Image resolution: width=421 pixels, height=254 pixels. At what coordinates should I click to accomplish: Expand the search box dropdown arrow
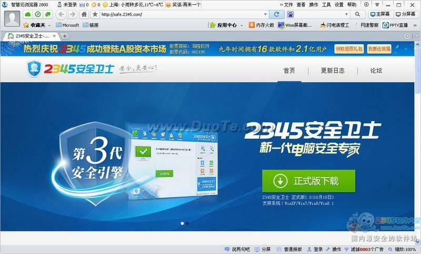(x=347, y=14)
